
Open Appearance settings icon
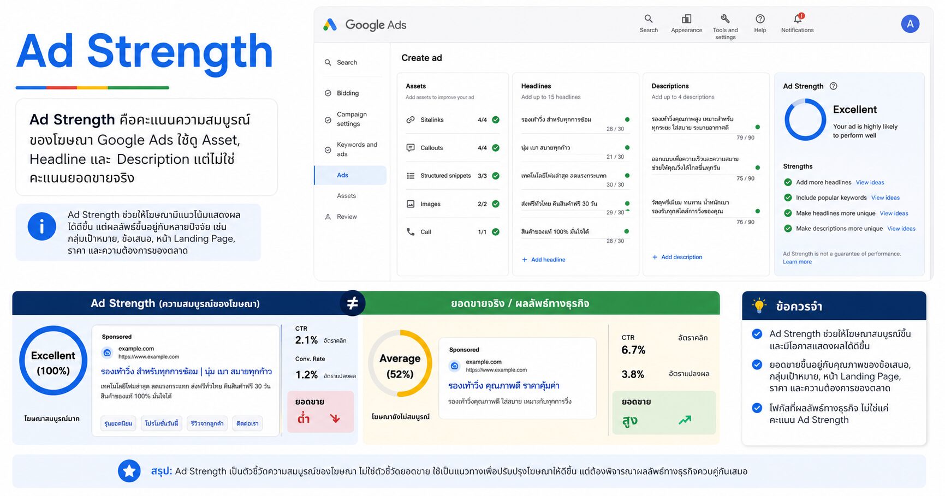(x=686, y=19)
